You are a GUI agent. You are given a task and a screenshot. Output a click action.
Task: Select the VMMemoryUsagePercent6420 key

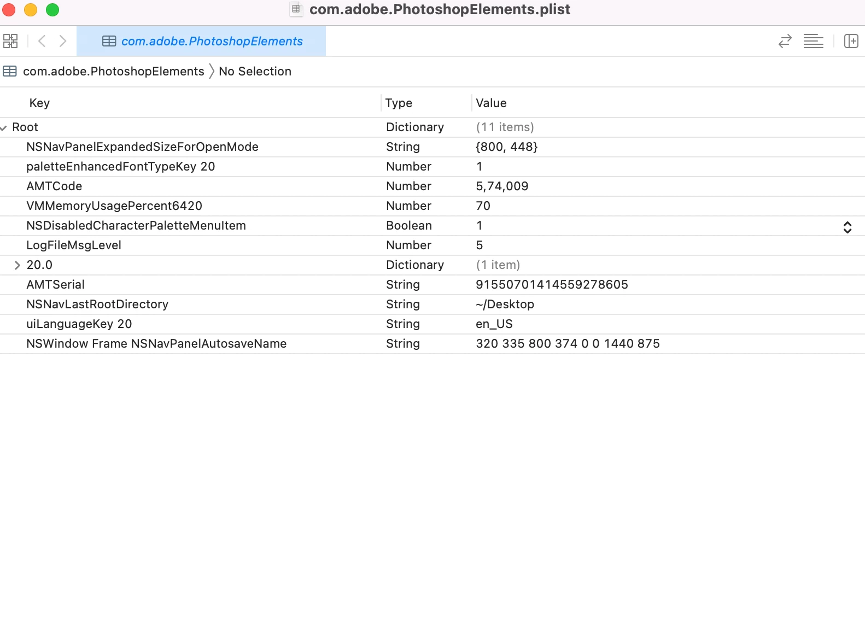114,206
